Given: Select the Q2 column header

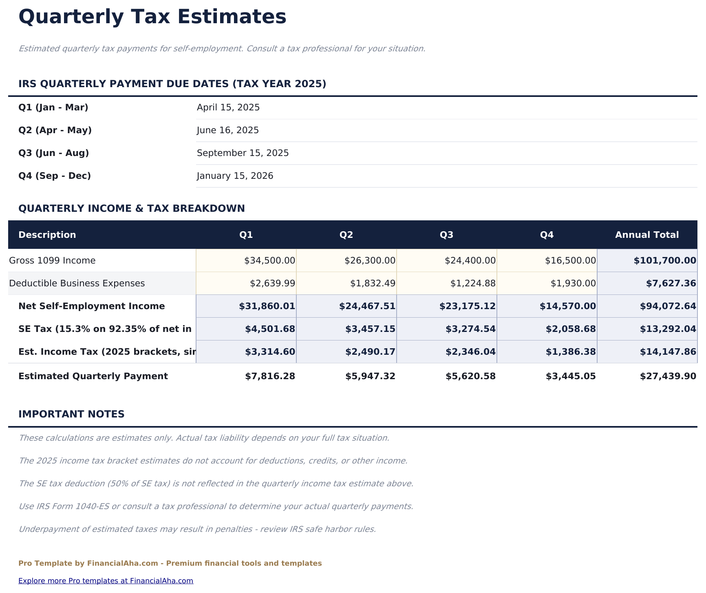Looking at the screenshot, I should (x=345, y=235).
